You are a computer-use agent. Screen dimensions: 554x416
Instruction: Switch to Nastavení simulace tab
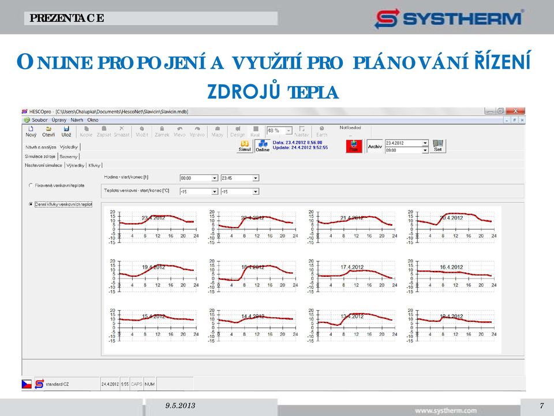[43, 165]
